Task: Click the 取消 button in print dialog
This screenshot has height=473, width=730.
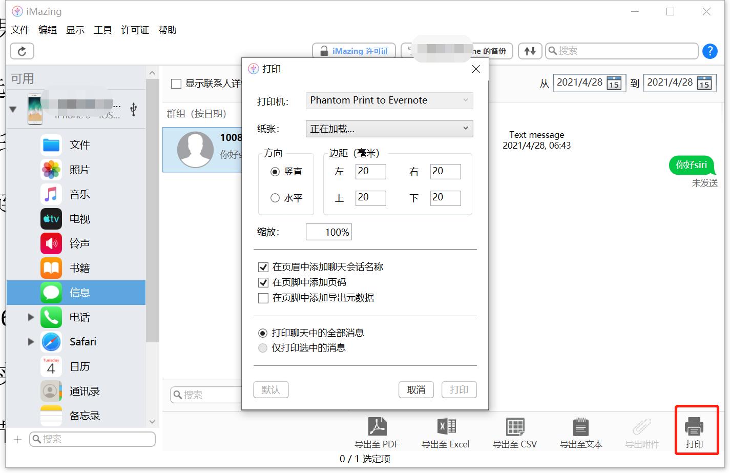Action: pos(416,389)
